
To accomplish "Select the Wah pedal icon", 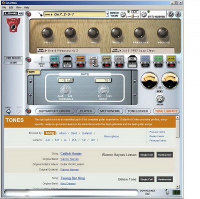I will [x=67, y=61].
